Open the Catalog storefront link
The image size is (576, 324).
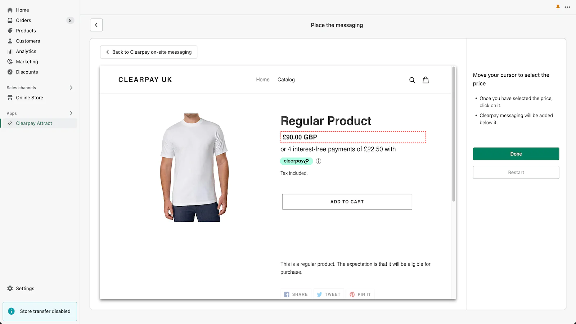[286, 80]
